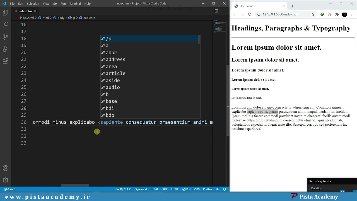Split the editor right

pos(216,11)
